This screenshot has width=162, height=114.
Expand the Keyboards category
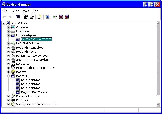pyautogui.click(x=8, y=64)
